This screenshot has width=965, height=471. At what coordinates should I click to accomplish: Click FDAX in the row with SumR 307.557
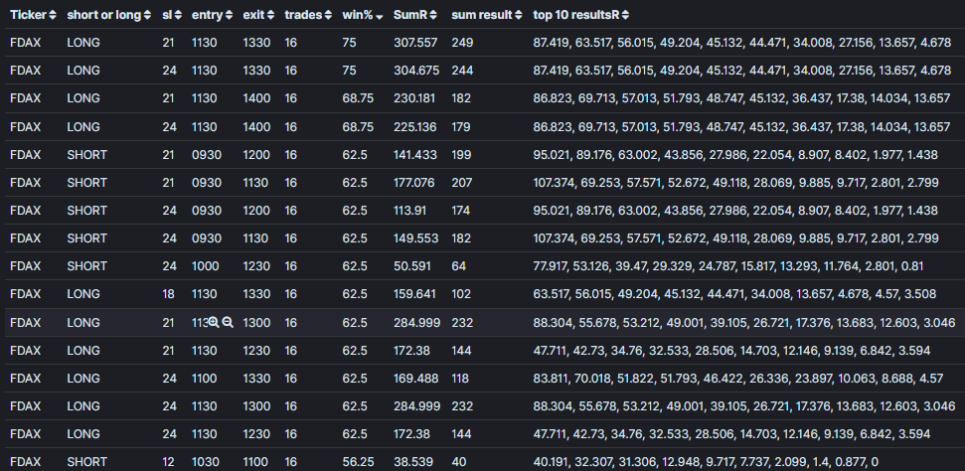click(25, 43)
